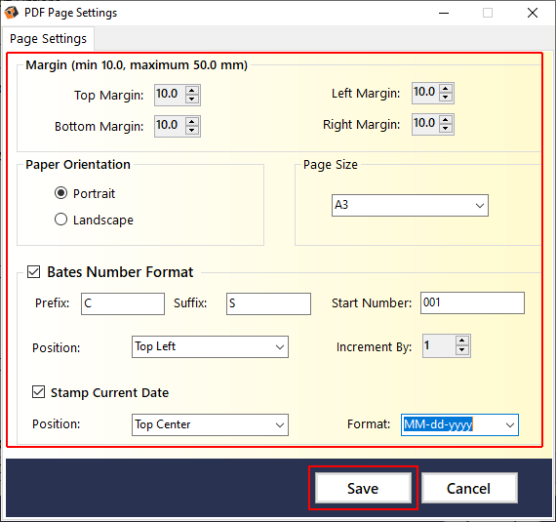Increase the Increment By value
The height and width of the screenshot is (522, 556).
point(461,341)
